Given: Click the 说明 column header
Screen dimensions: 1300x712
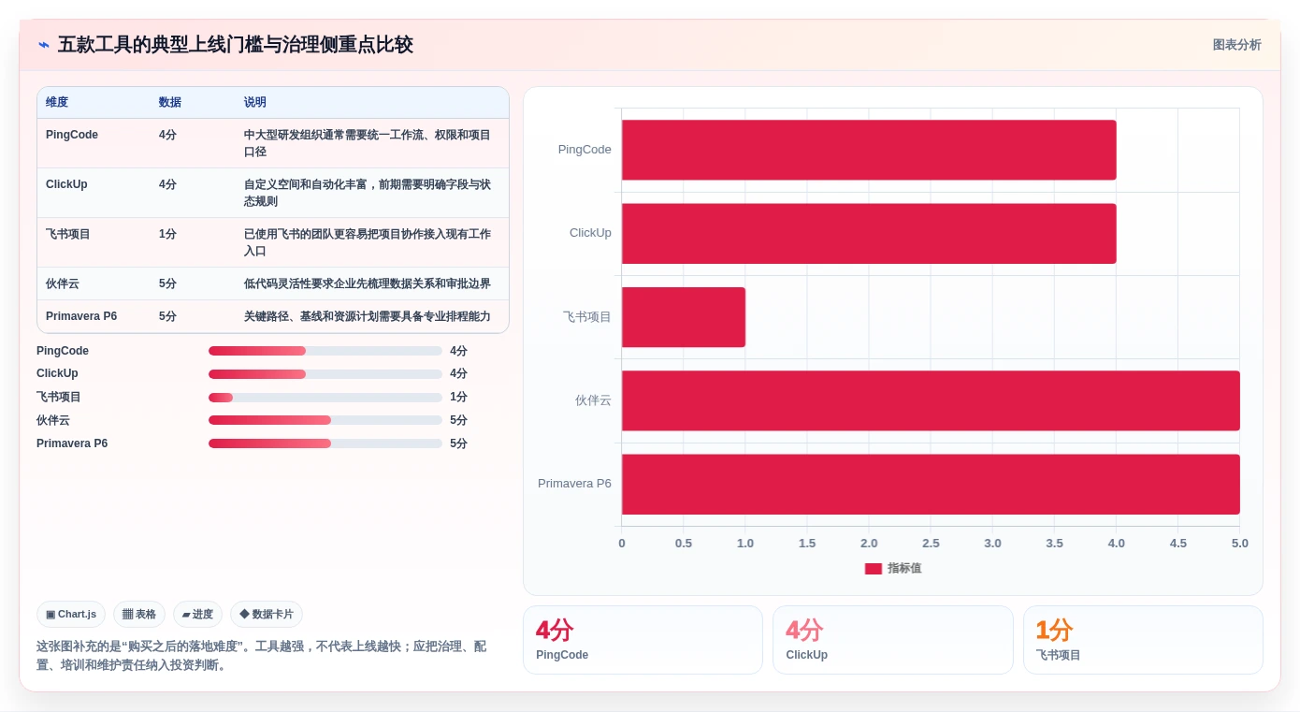Looking at the screenshot, I should (x=255, y=102).
